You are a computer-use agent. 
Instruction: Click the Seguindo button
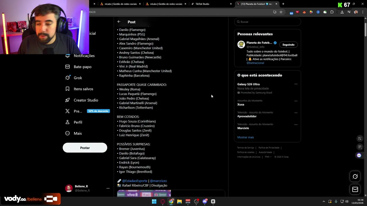point(288,45)
